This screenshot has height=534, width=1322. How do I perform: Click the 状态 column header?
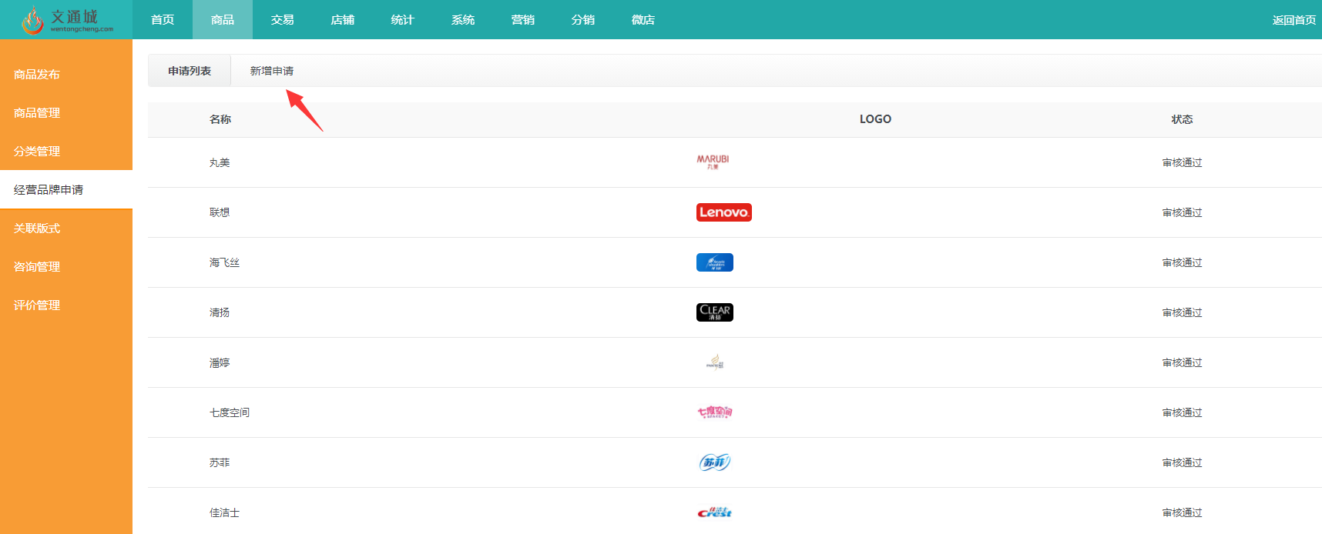point(1183,119)
